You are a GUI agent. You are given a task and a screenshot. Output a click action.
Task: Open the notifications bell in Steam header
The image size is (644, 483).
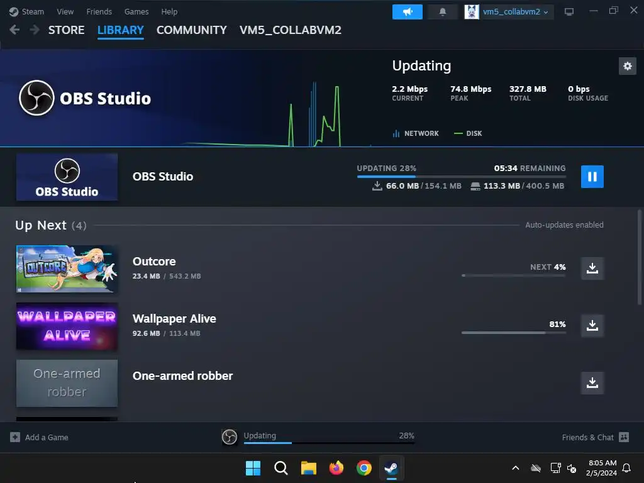pos(442,12)
